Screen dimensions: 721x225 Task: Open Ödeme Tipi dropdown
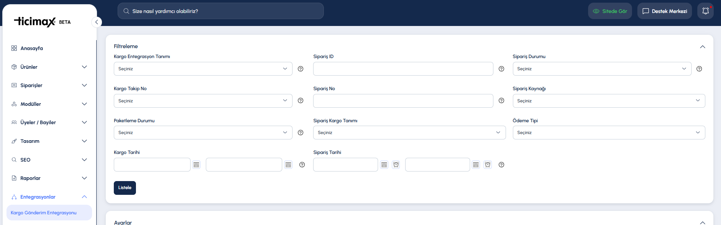609,133
